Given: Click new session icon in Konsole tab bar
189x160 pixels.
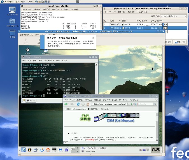Looking at the screenshot, I should [x=24, y=100].
